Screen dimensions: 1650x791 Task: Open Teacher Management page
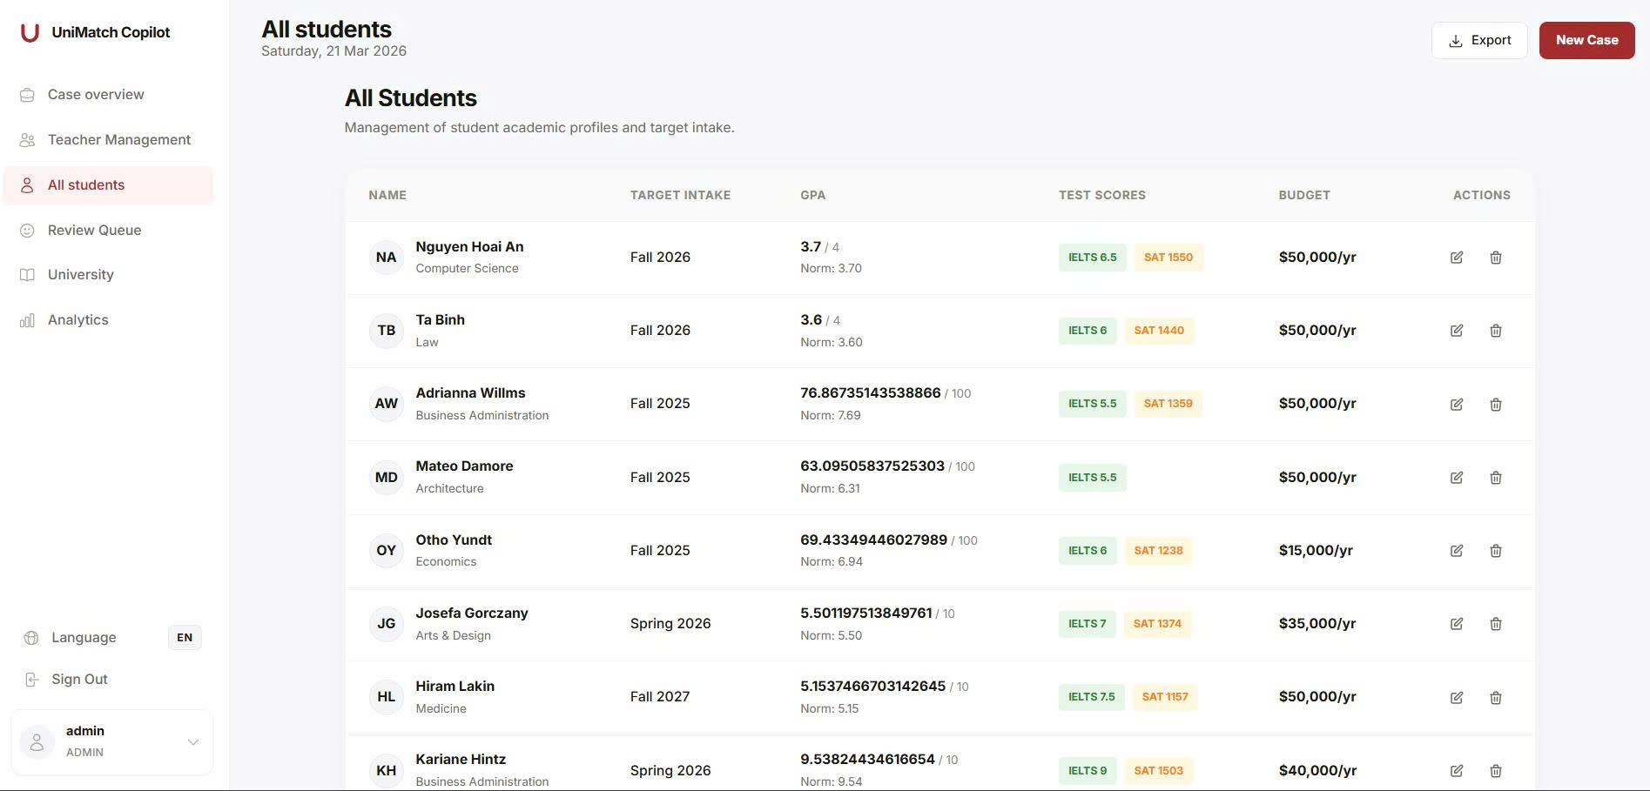(108, 140)
